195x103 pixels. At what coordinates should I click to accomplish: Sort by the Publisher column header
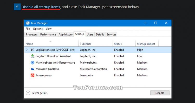coord(96,44)
